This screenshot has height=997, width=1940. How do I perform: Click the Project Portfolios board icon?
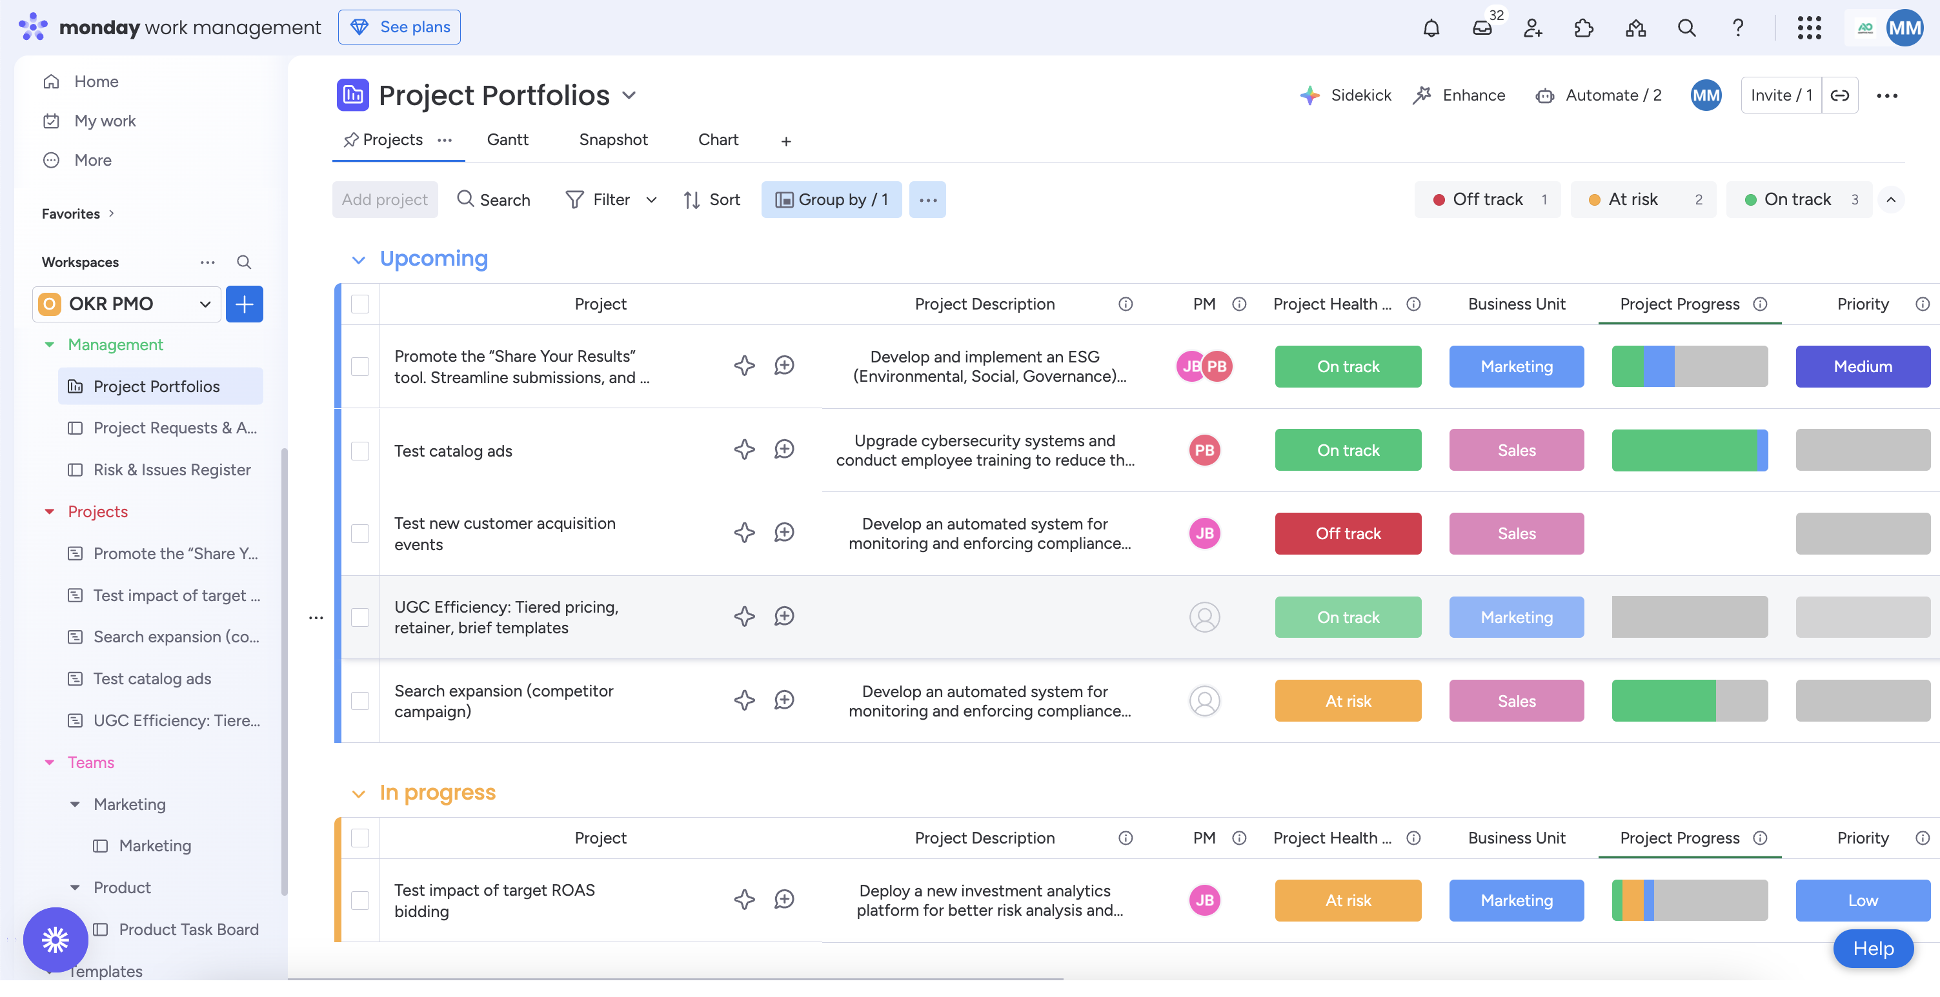tap(352, 95)
